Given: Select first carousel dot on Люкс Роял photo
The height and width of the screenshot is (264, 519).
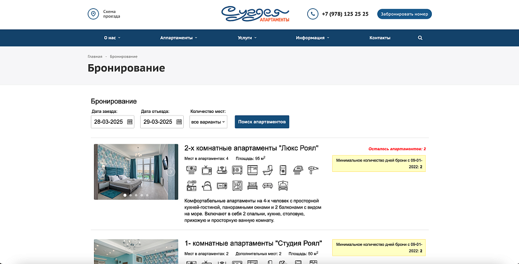Looking at the screenshot, I should (125, 195).
